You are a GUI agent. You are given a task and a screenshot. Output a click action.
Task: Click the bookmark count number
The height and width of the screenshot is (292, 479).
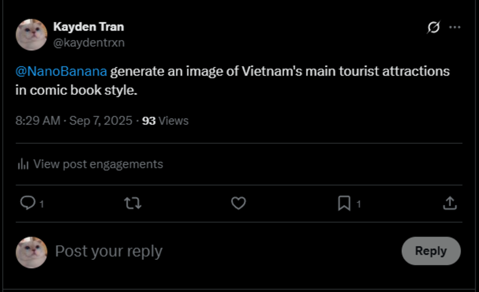pyautogui.click(x=359, y=204)
